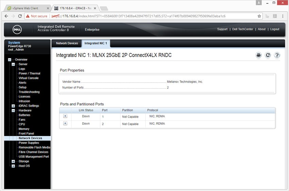
Task: Open Virtual Console in the sidebar
Action: pos(29,78)
